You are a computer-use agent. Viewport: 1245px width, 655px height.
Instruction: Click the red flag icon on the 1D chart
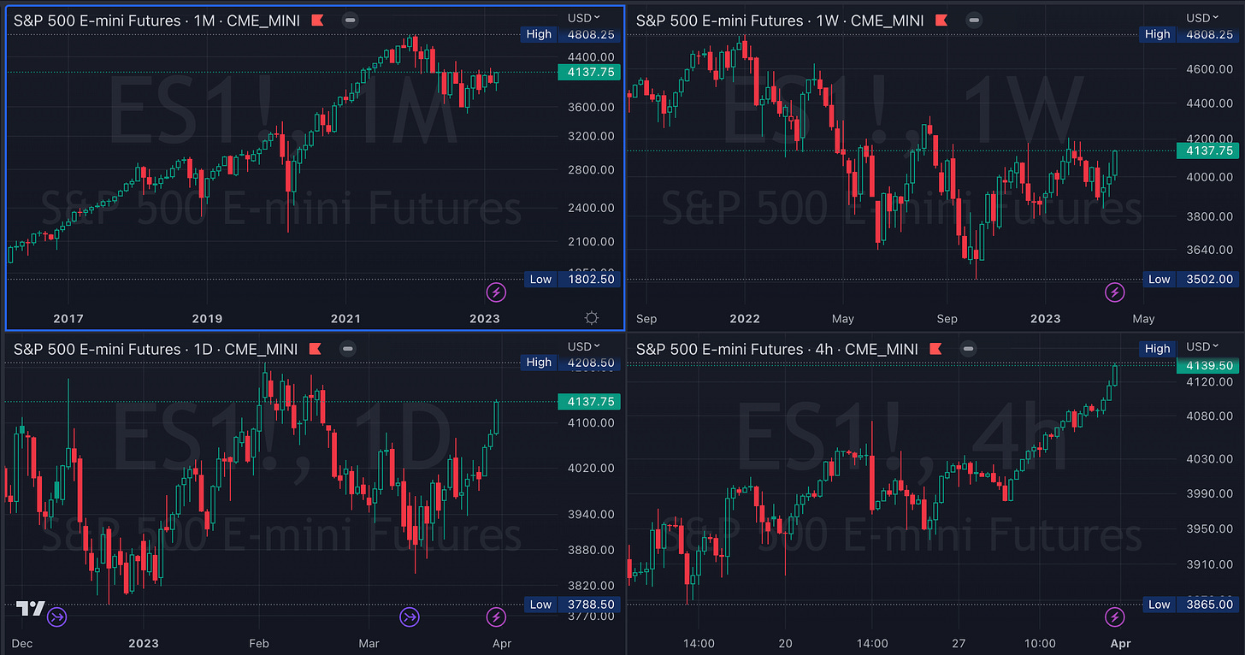314,349
